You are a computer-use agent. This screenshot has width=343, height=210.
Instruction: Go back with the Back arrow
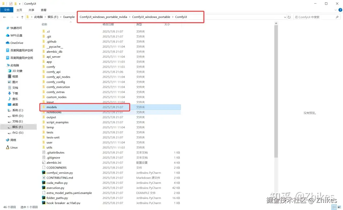tap(5, 17)
